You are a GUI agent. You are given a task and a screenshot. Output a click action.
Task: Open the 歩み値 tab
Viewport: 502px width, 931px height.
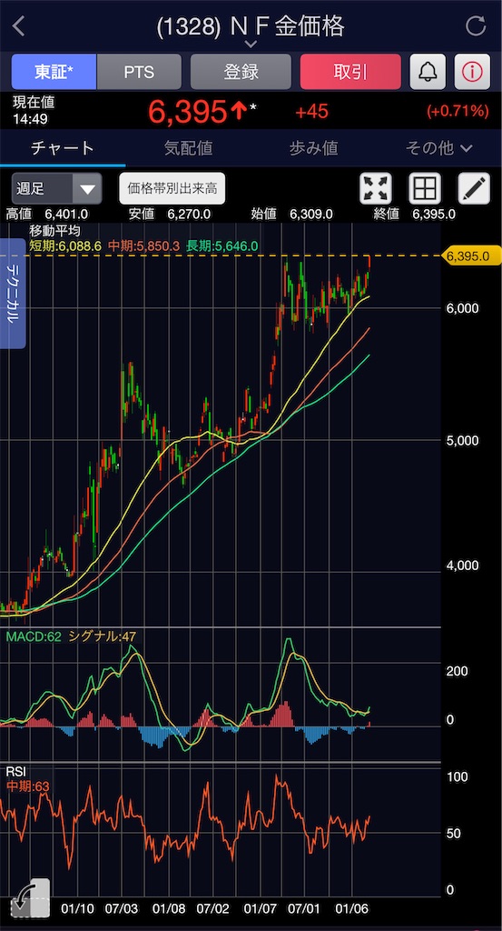point(313,148)
